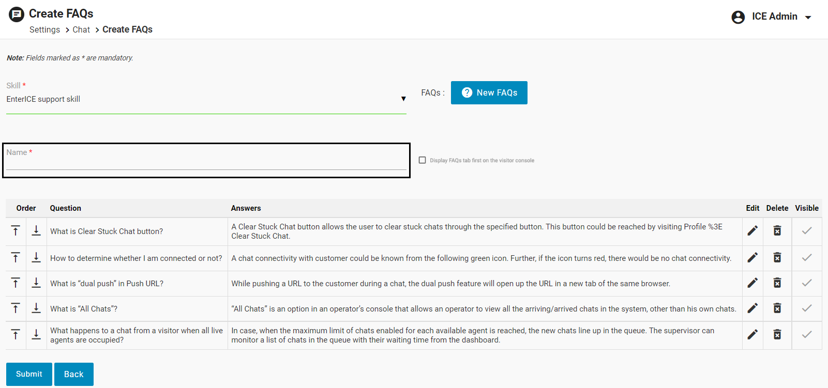Navigate to Chat breadcrumb link

coord(81,30)
